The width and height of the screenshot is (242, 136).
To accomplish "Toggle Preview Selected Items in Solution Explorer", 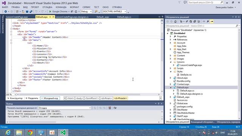I will click(x=212, y=22).
